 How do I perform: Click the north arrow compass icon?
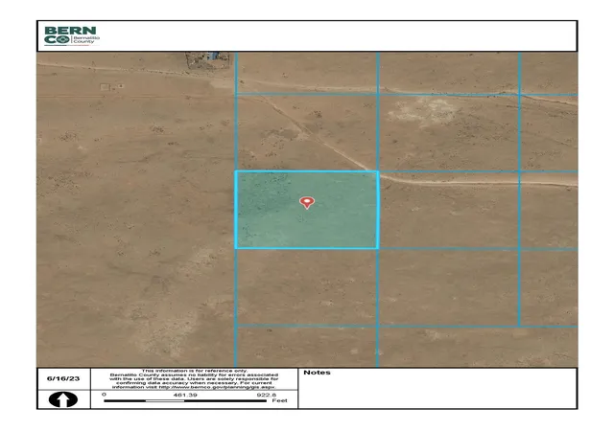63,399
